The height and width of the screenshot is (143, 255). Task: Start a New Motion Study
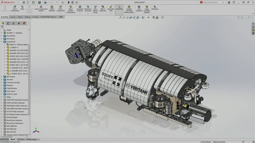pyautogui.click(x=95, y=10)
